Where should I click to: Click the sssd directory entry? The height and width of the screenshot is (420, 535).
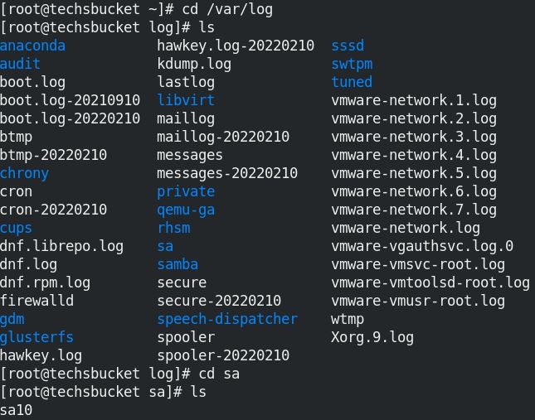click(x=348, y=46)
